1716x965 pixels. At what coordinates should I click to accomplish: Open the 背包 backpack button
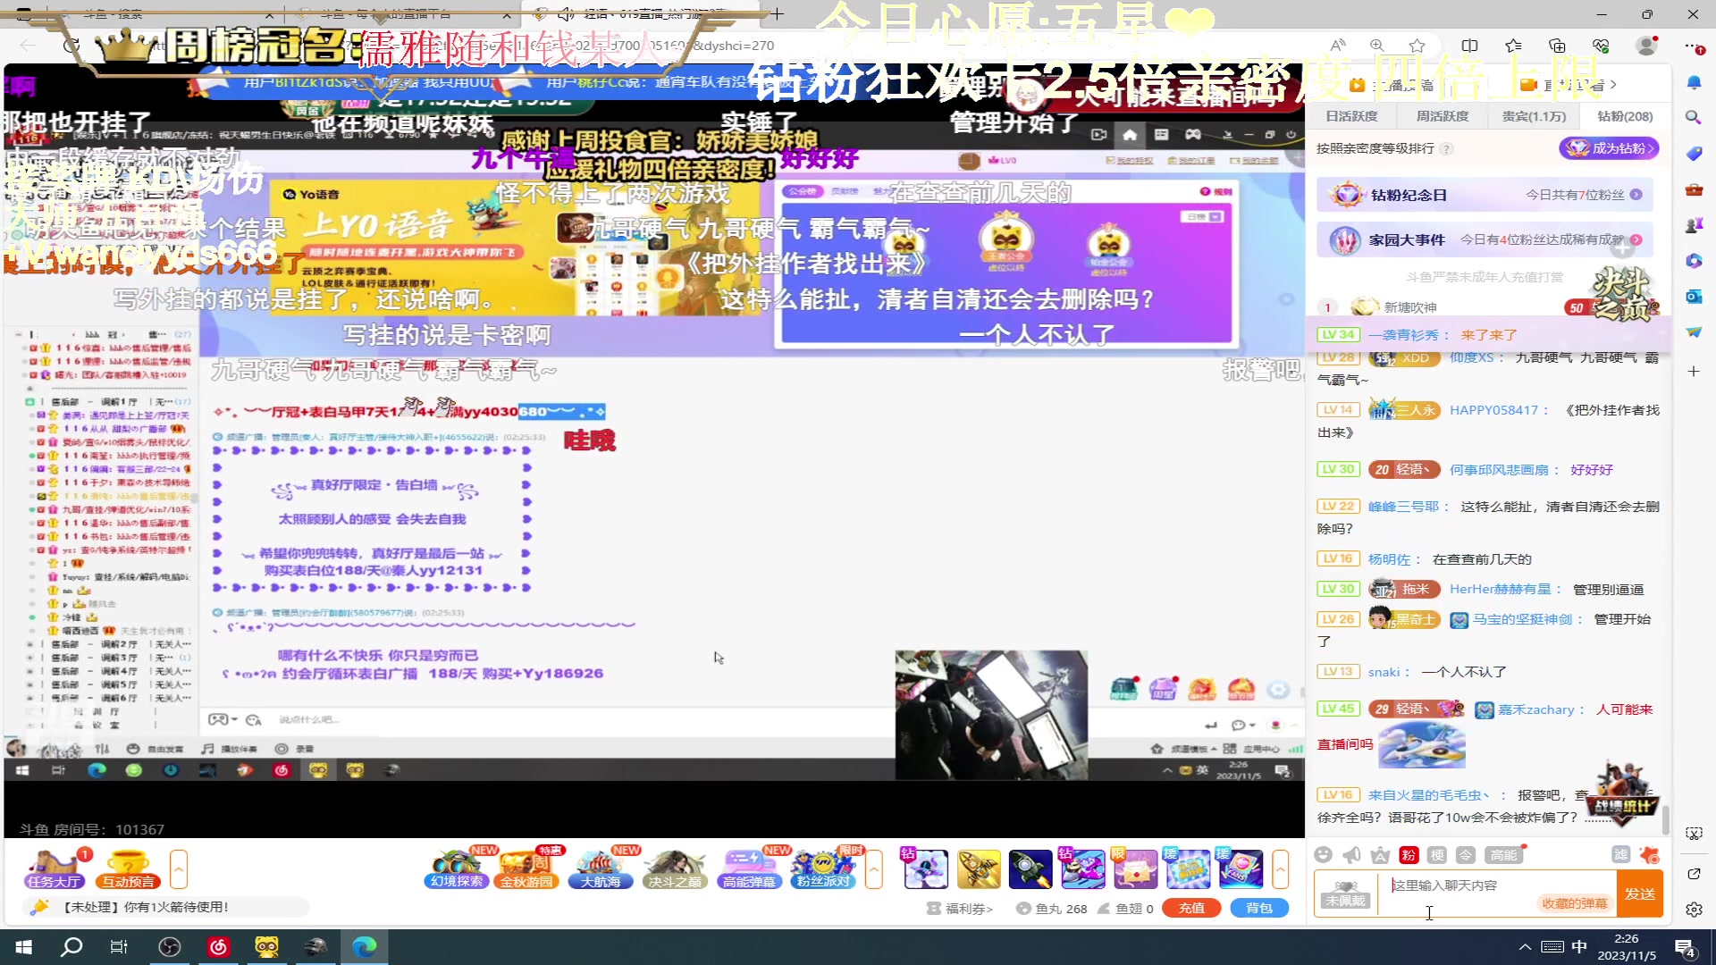(1259, 908)
